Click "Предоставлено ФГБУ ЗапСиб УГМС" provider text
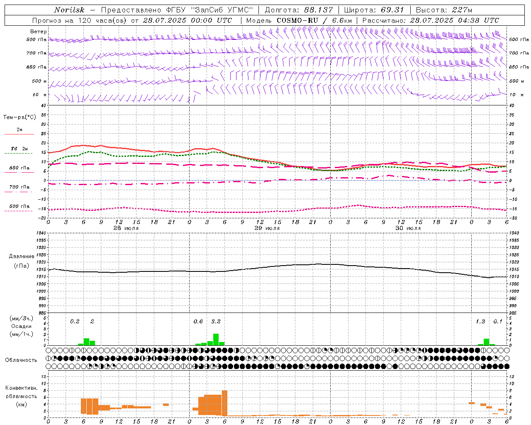531x425 pixels. point(177,10)
